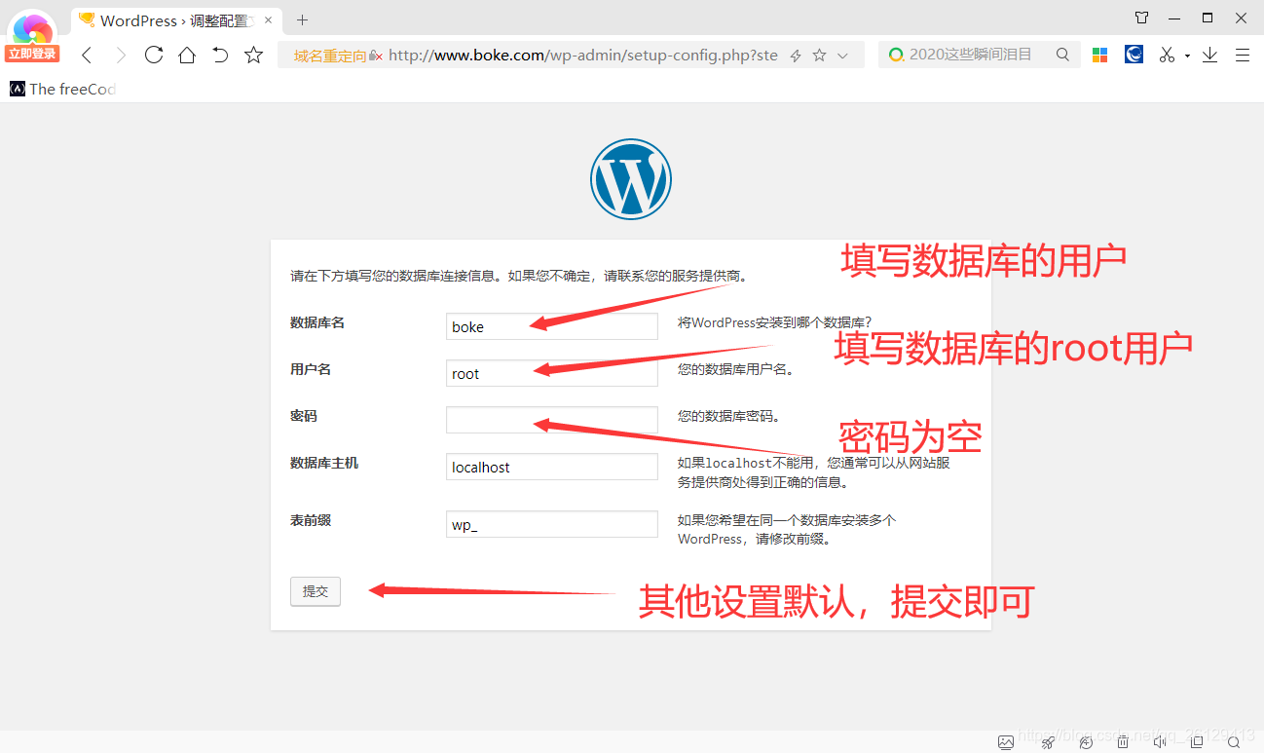The image size is (1264, 753).
Task: Click the 数据库主机 localhost field
Action: [x=552, y=467]
